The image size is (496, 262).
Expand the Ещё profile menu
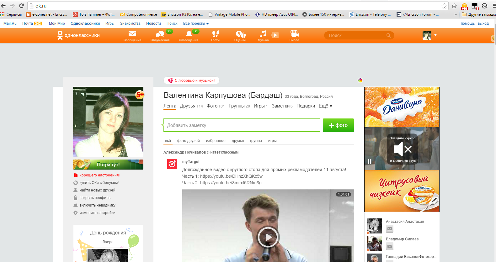(325, 106)
